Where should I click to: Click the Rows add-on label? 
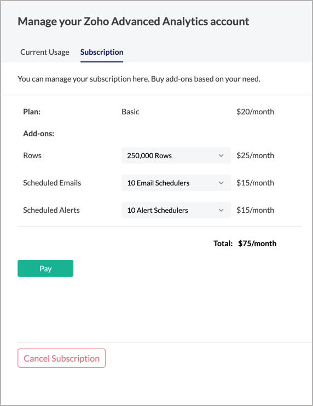click(32, 155)
